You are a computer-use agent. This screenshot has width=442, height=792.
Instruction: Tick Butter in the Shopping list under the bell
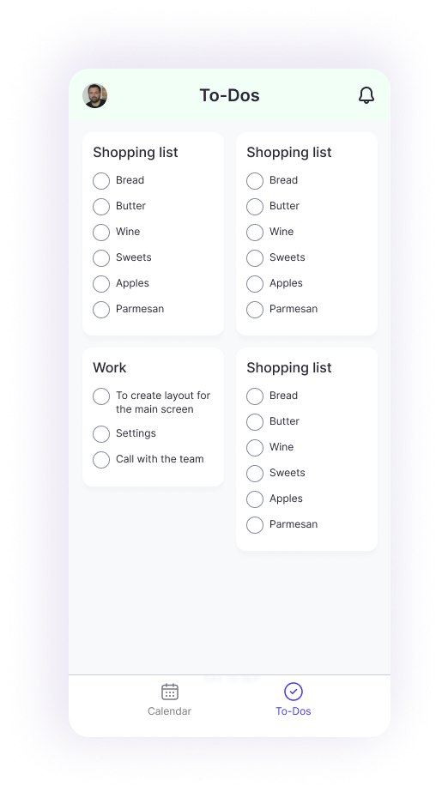point(255,207)
